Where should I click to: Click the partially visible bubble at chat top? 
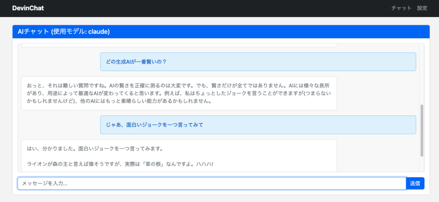[x=179, y=45]
